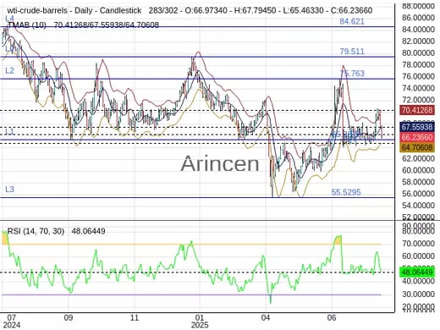Click the 06 date axis label
440x330 pixels.
332,318
